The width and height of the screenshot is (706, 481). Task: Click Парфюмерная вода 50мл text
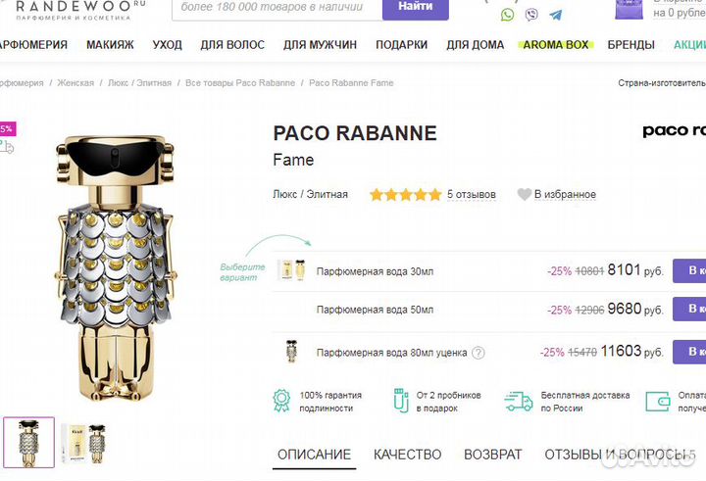click(375, 310)
